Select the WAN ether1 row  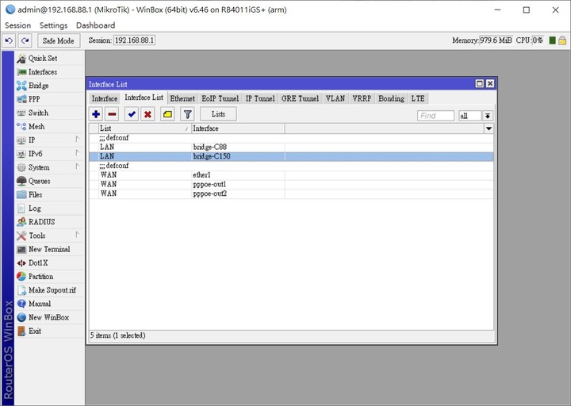point(291,175)
